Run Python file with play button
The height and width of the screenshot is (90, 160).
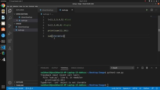147,10
